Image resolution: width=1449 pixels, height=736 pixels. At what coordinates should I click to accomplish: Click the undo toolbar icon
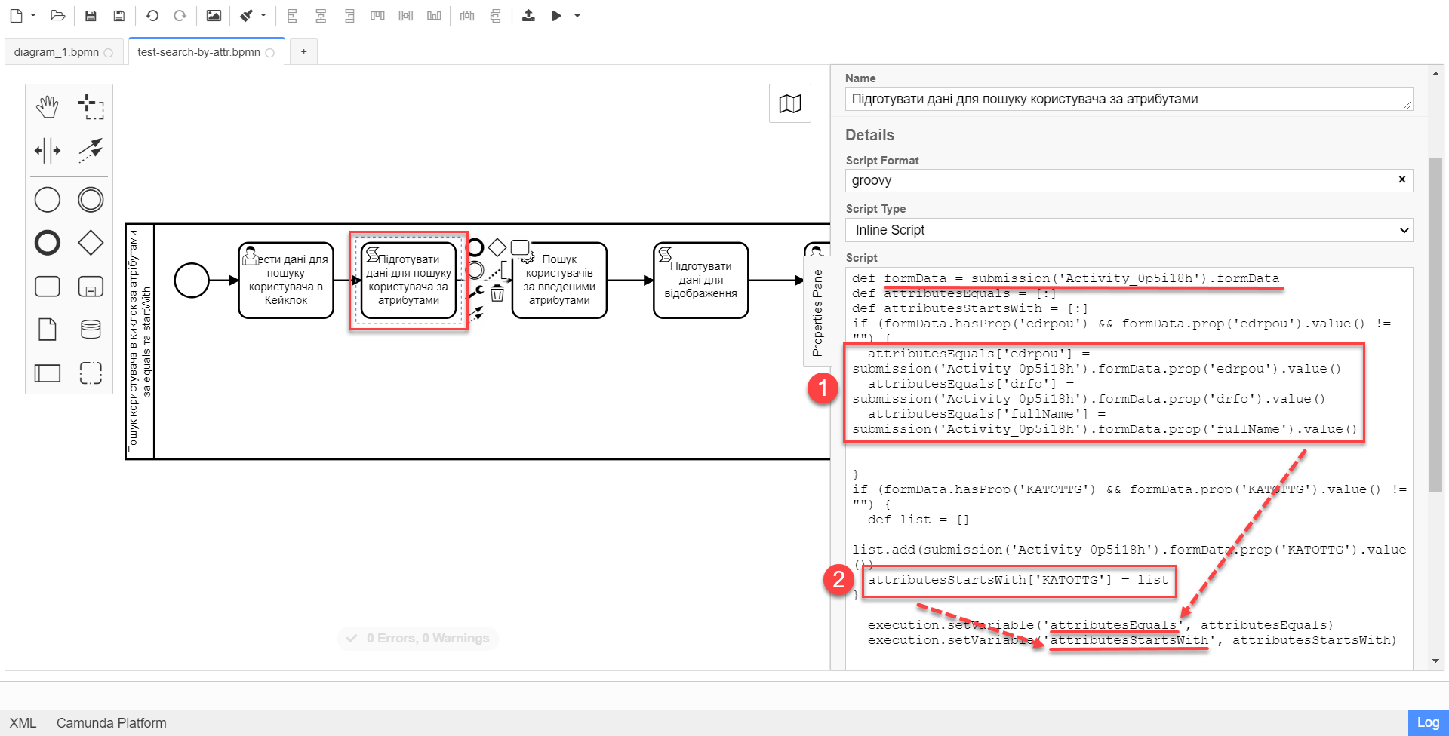click(x=152, y=16)
